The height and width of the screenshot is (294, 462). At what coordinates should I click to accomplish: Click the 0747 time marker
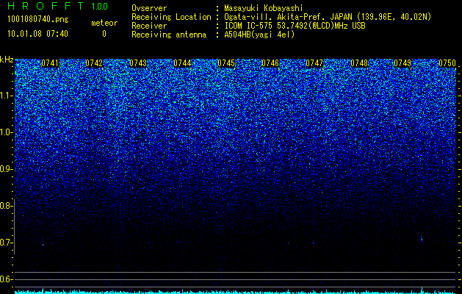coord(314,63)
